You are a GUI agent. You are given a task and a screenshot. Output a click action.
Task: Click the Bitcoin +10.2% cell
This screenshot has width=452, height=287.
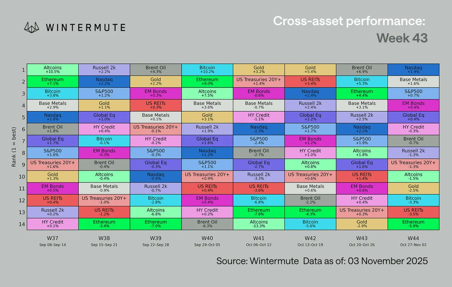coord(207,70)
